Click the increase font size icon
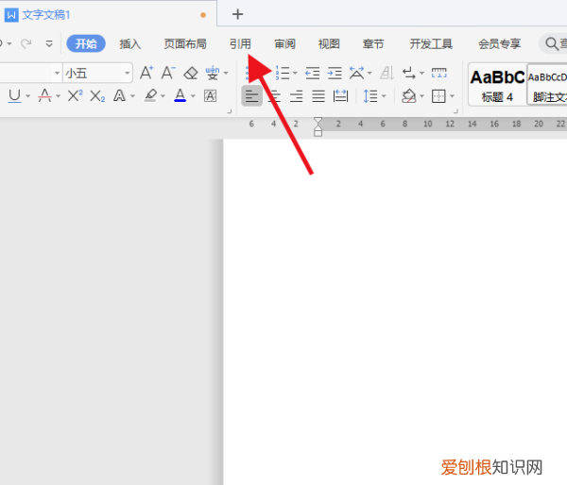Image resolution: width=567 pixels, height=485 pixels. pos(146,73)
